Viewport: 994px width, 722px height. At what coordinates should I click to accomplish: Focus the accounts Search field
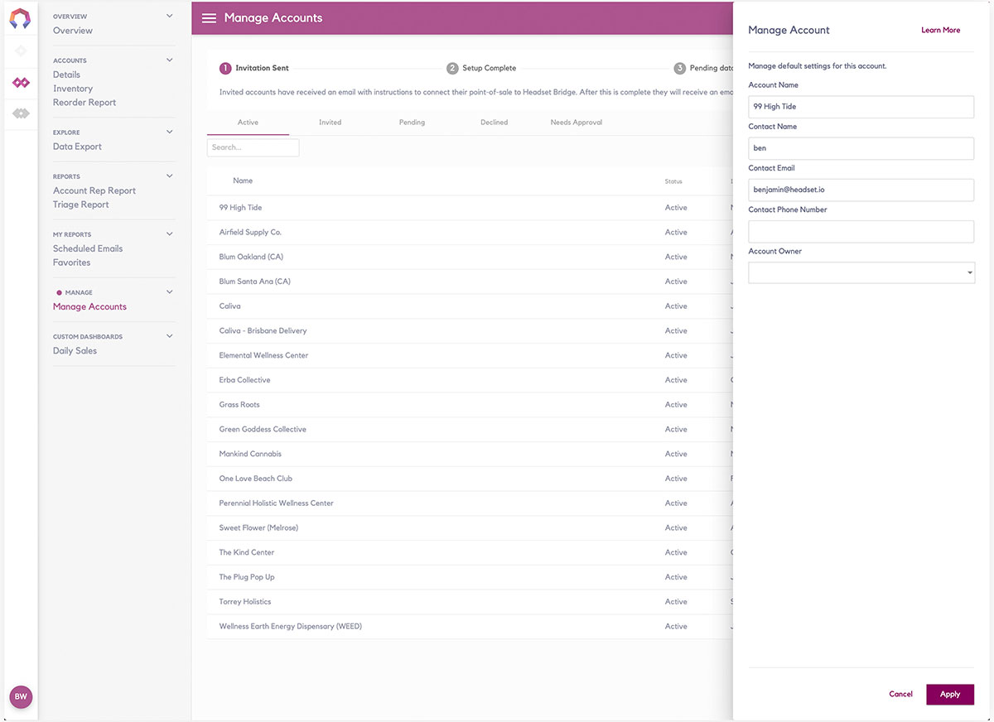click(x=253, y=147)
